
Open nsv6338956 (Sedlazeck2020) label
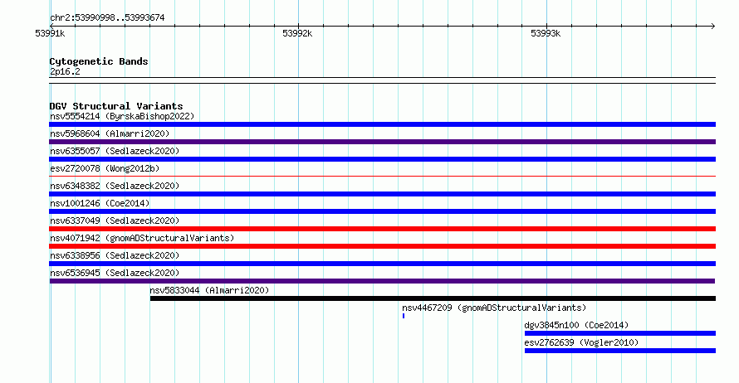point(115,255)
